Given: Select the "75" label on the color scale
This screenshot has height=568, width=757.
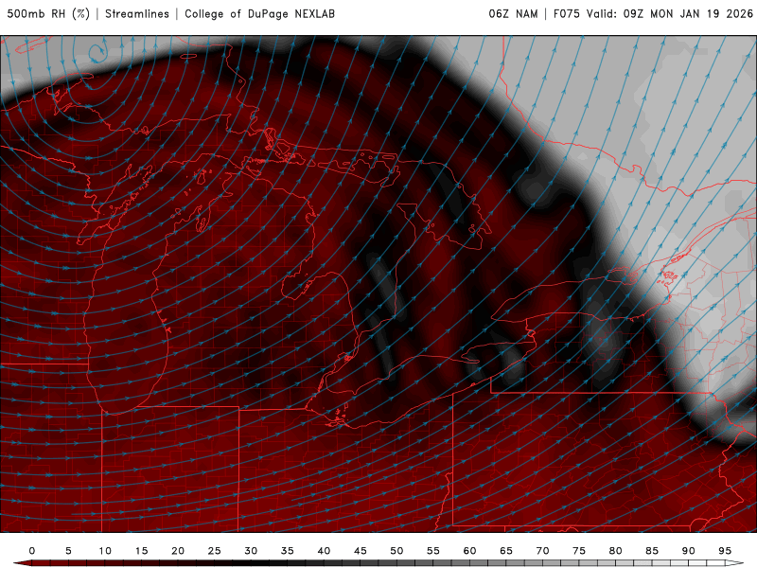Looking at the screenshot, I should click(x=579, y=551).
